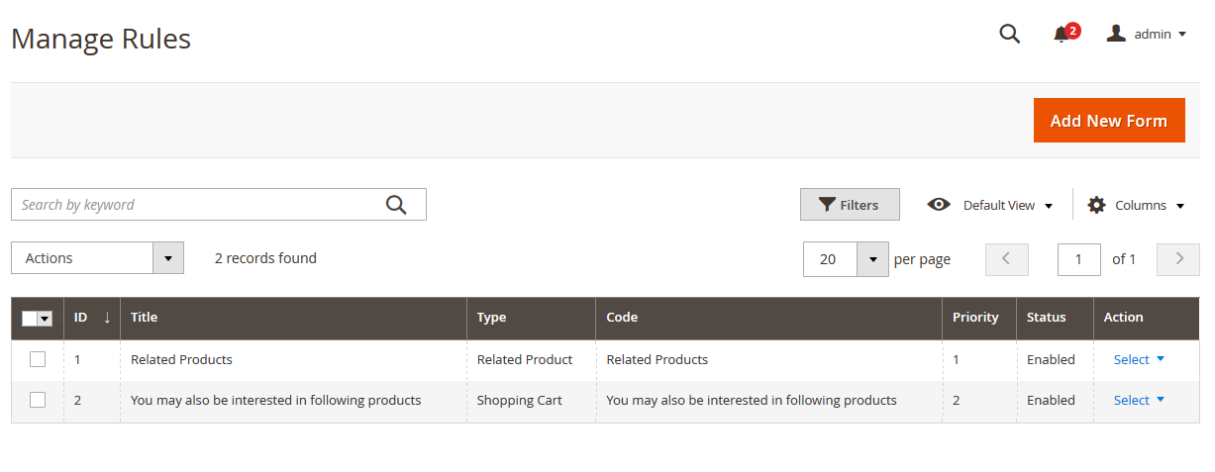Viewport: 1215px width, 472px height.
Task: Go to previous page arrow
Action: click(x=1006, y=259)
